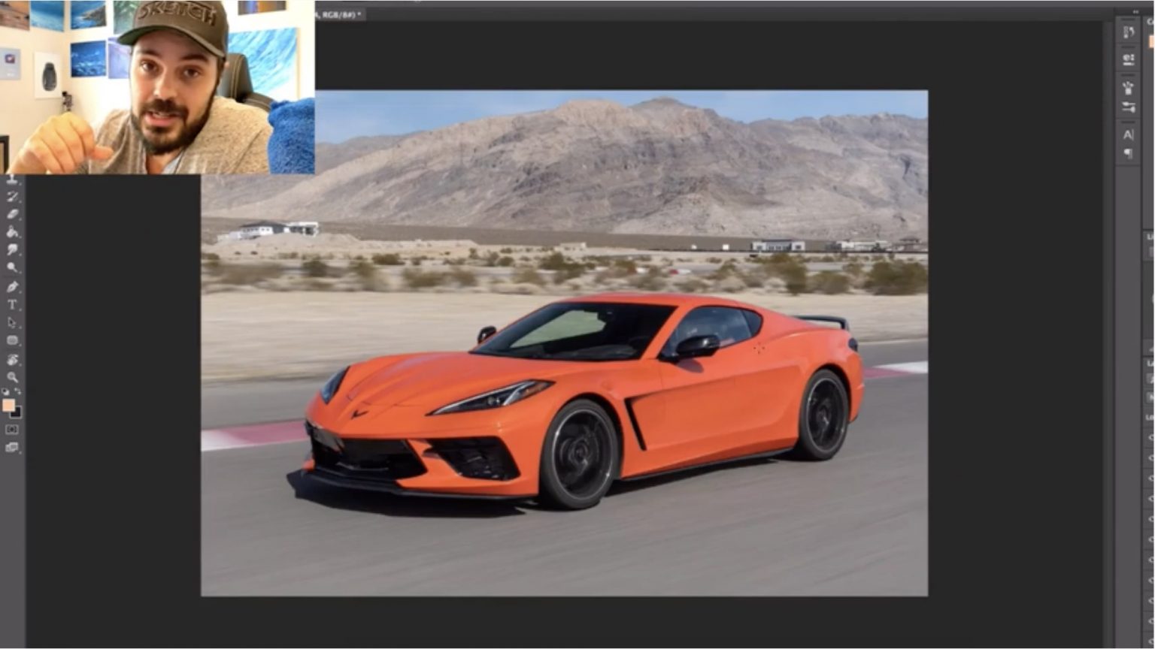Select the History Brush tool
This screenshot has width=1155, height=649.
(12, 197)
